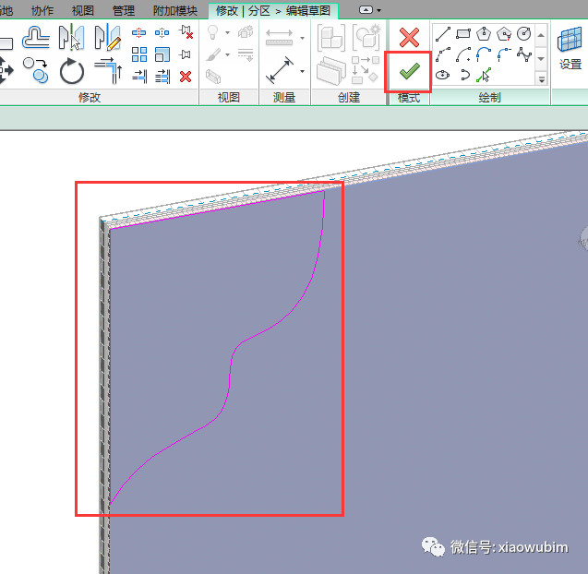Screen dimensions: 588x574
Task: Click the magenta sketch curve on the wall
Action: 230,375
